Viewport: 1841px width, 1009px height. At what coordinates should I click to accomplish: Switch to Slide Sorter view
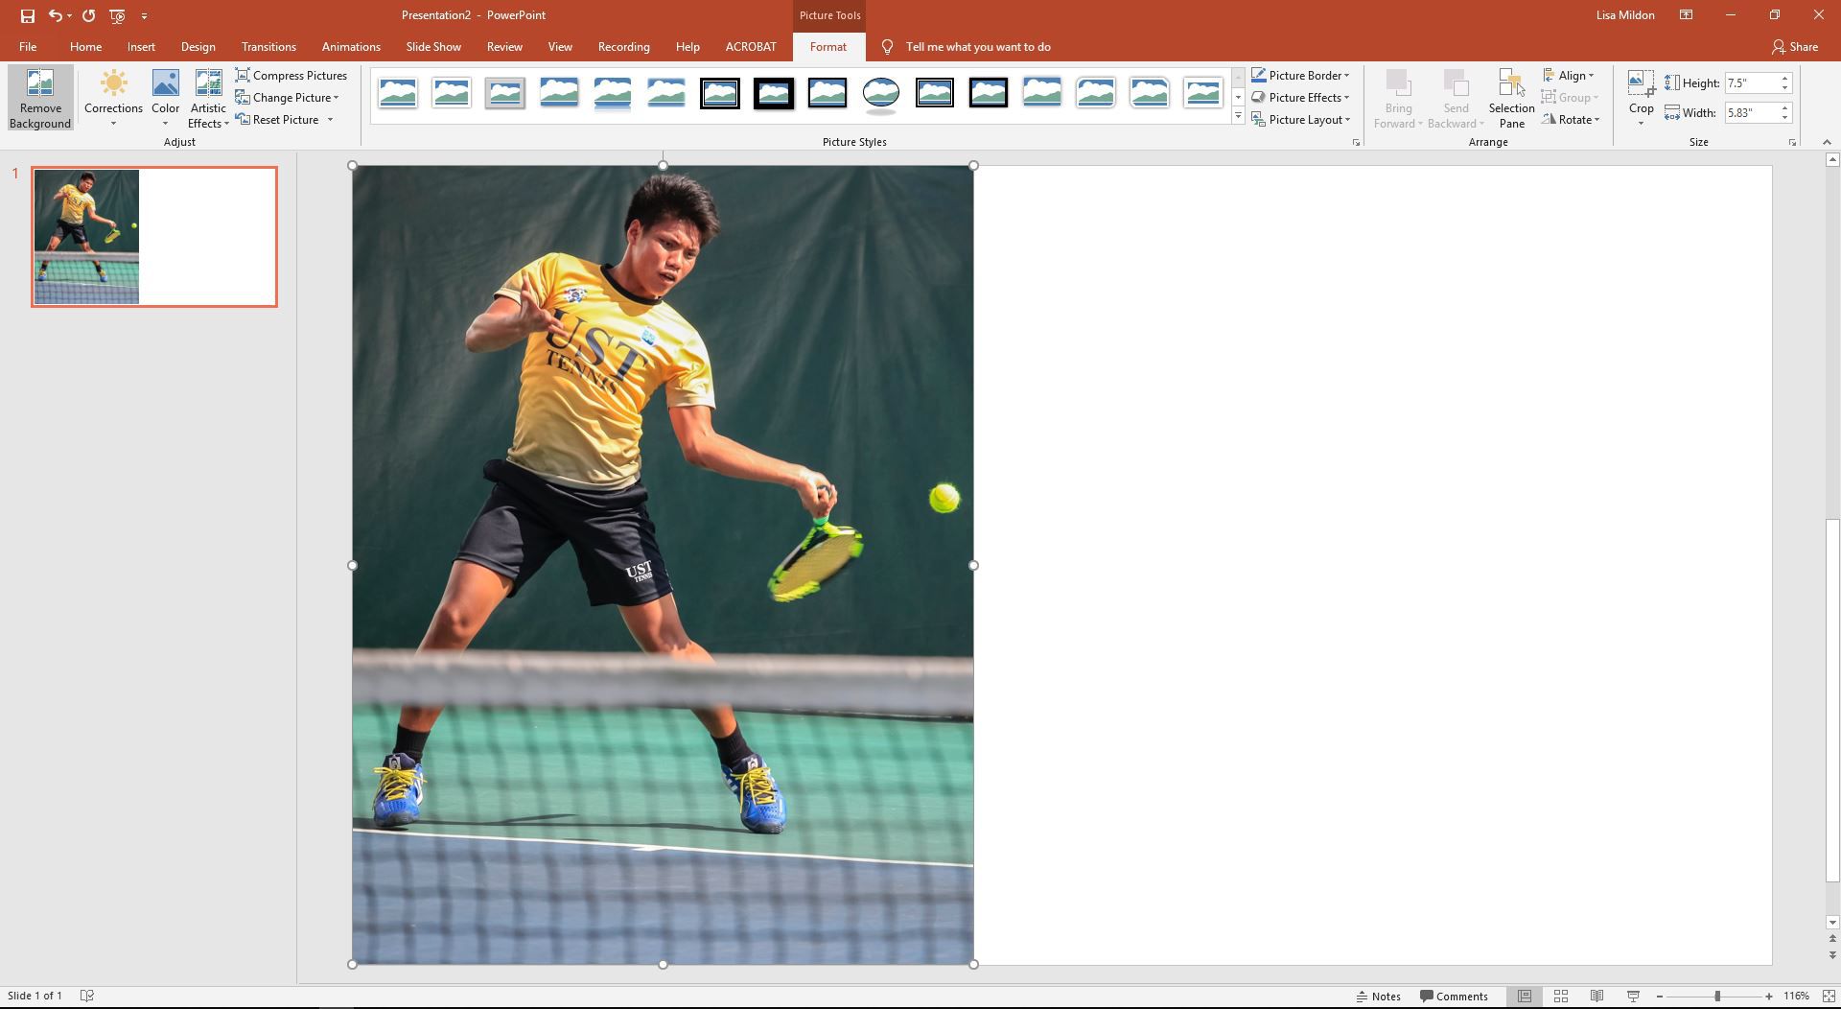point(1561,997)
